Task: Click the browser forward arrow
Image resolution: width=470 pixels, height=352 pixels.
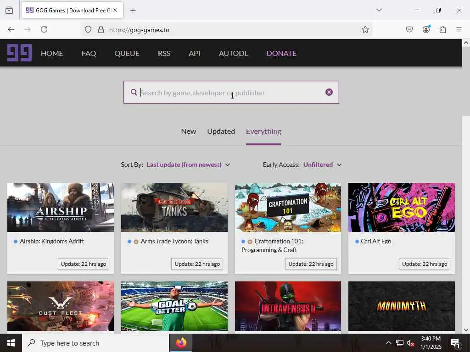Action: click(27, 30)
